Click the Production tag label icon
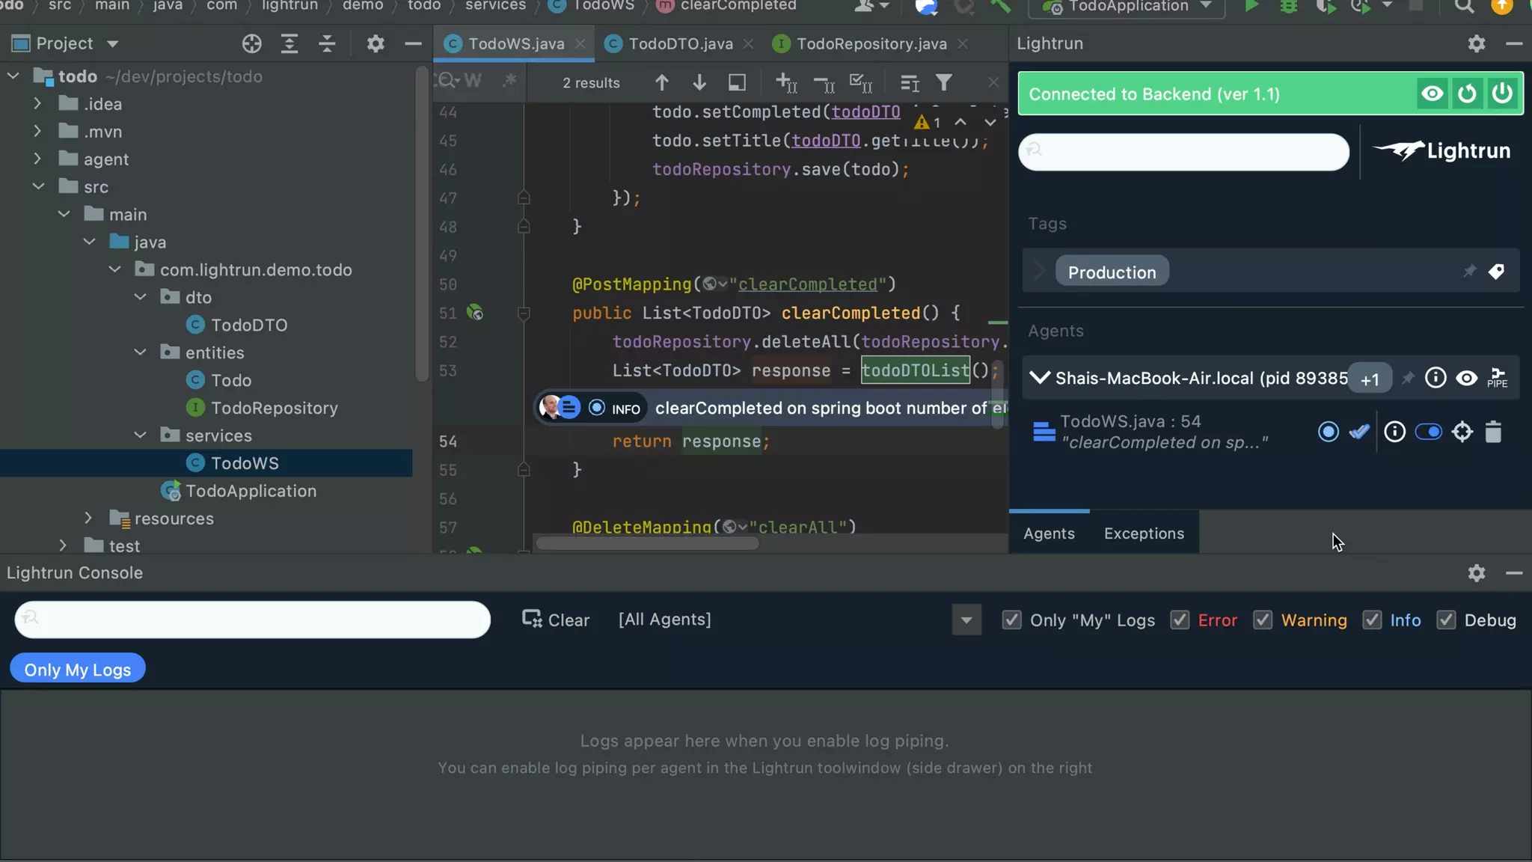Image resolution: width=1532 pixels, height=862 pixels. 1496,272
